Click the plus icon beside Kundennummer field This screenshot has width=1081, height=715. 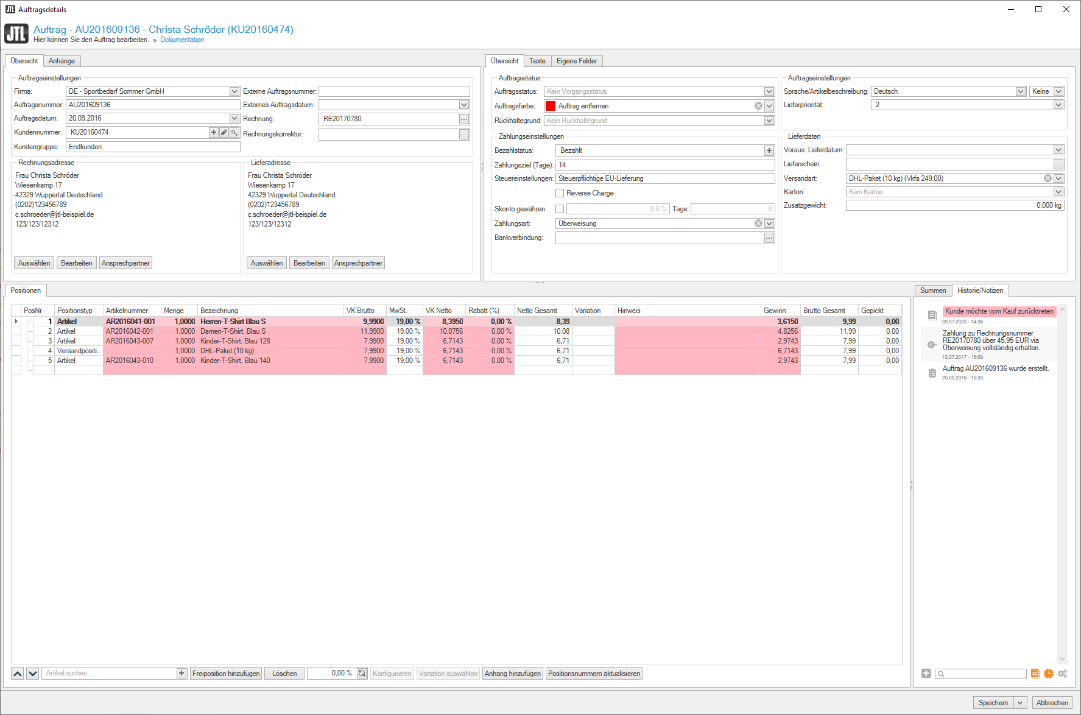pyautogui.click(x=214, y=132)
